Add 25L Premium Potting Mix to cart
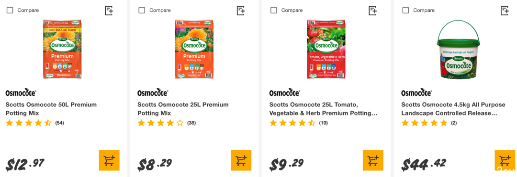517x177 pixels. click(241, 160)
